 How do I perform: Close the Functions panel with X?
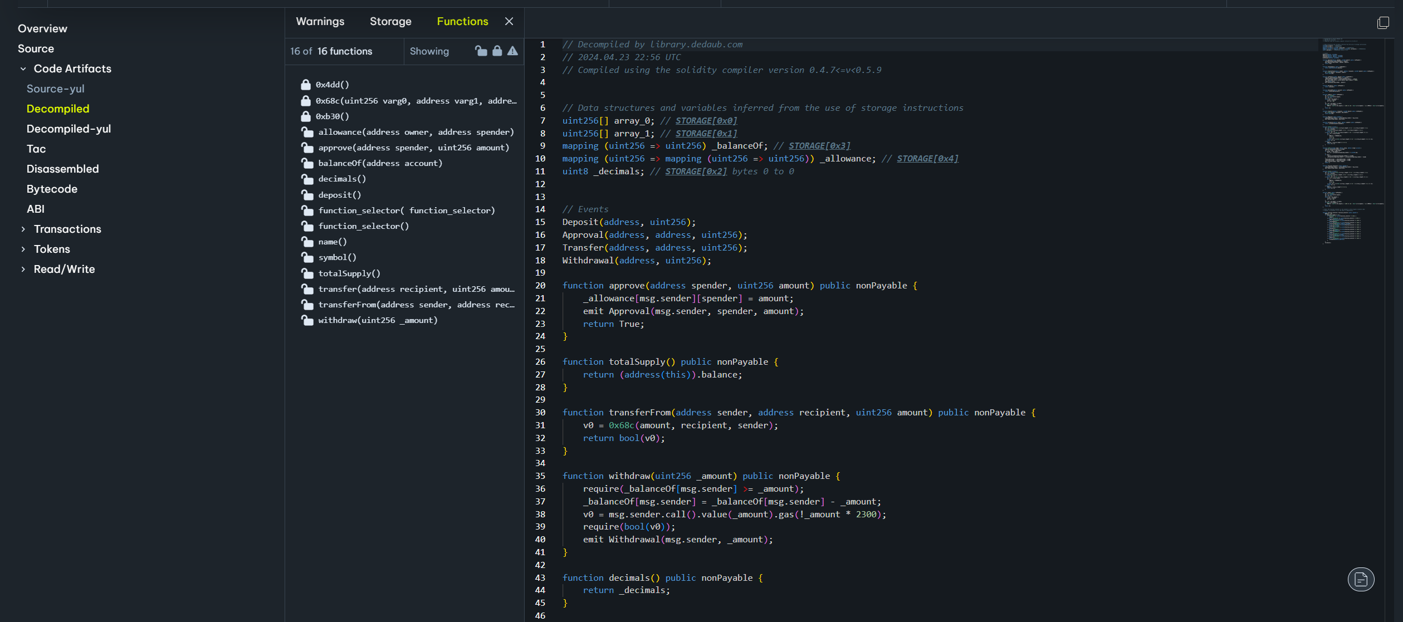[509, 21]
